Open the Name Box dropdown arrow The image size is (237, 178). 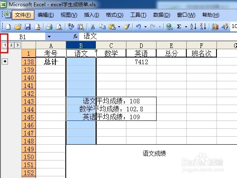(49, 37)
